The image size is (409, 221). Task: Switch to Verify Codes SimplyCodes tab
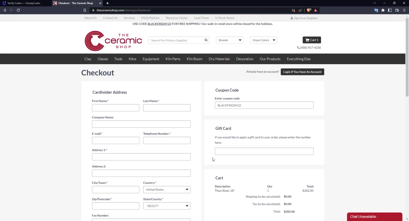tap(24, 3)
